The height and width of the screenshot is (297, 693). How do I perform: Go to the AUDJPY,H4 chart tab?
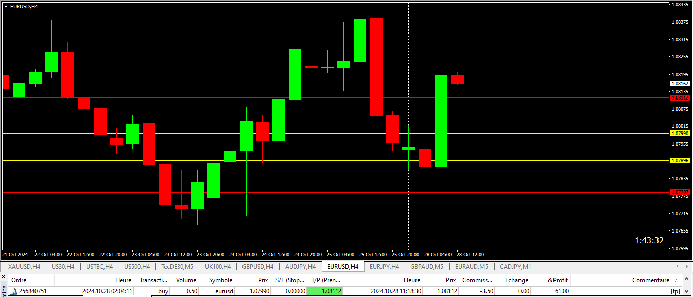(x=300, y=266)
